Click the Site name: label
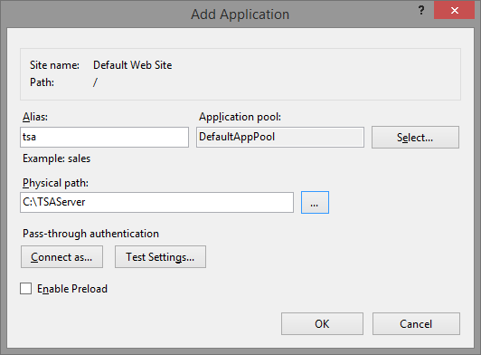Viewport: 481px width, 355px height. 54,65
